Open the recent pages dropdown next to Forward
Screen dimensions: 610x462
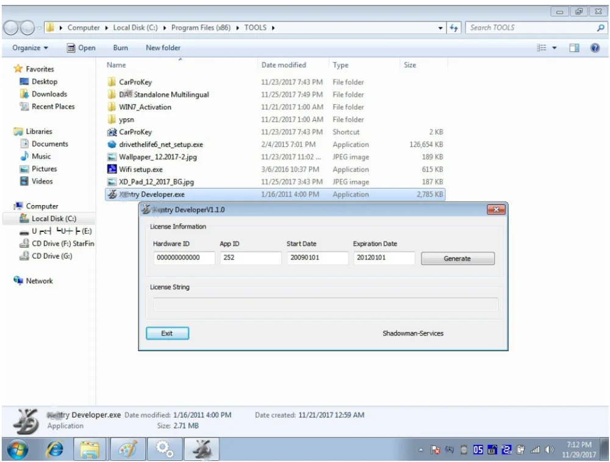pyautogui.click(x=39, y=27)
